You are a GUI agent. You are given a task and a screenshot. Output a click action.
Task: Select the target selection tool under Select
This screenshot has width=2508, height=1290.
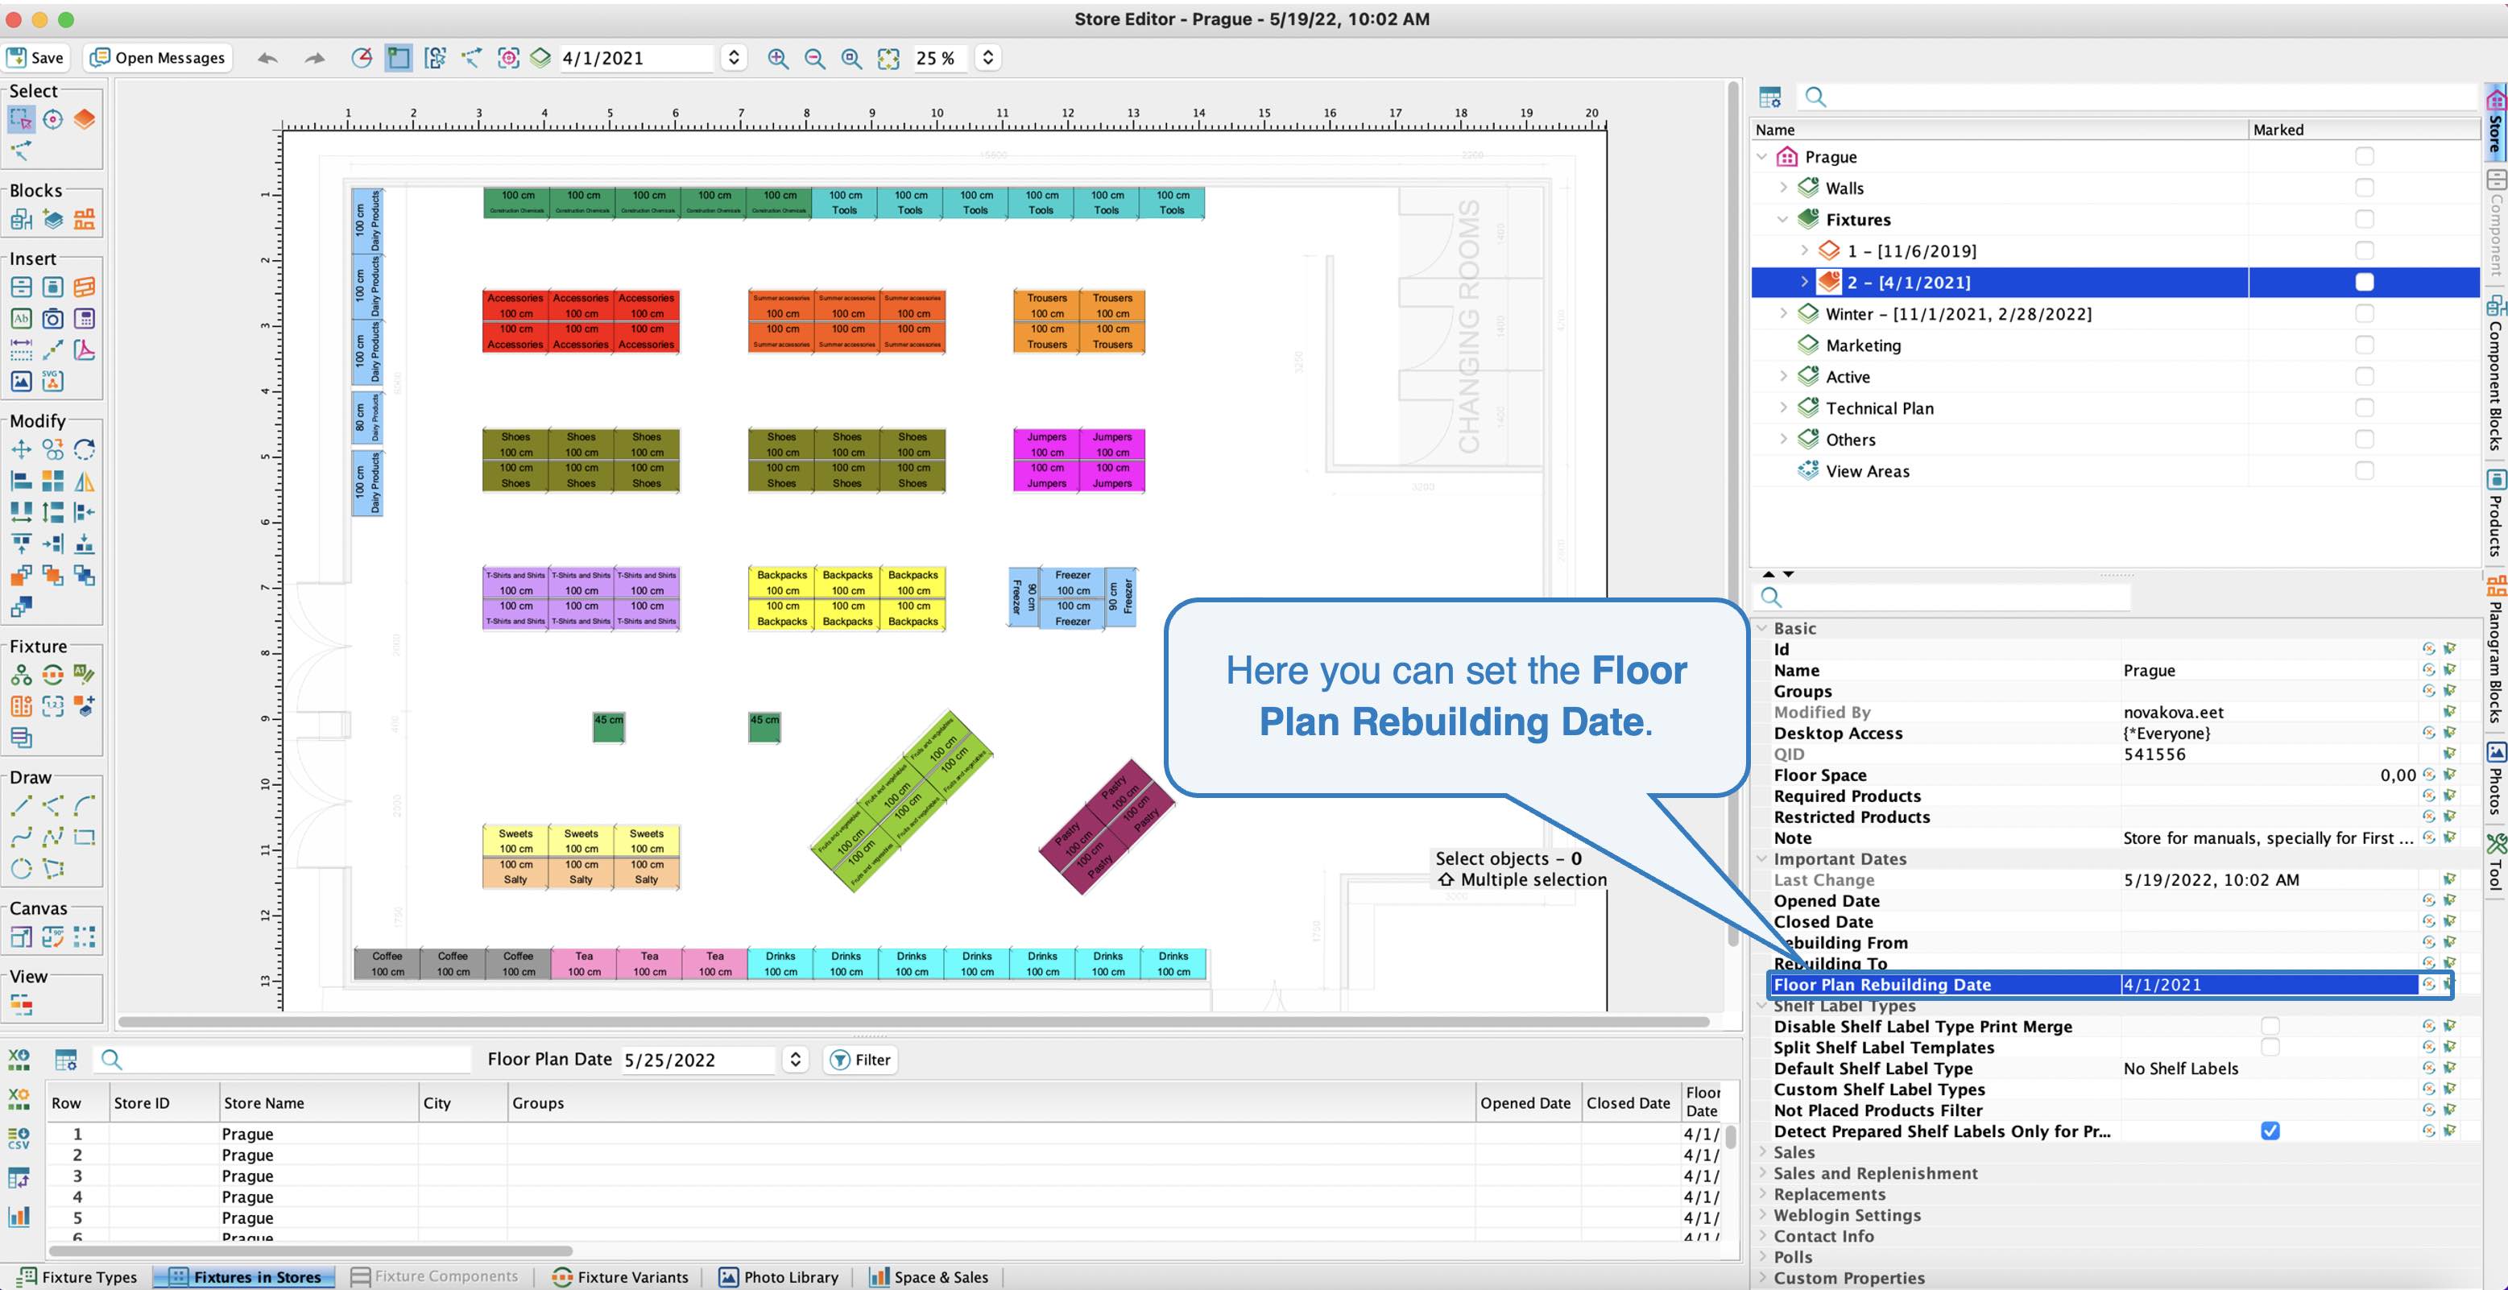(x=52, y=120)
